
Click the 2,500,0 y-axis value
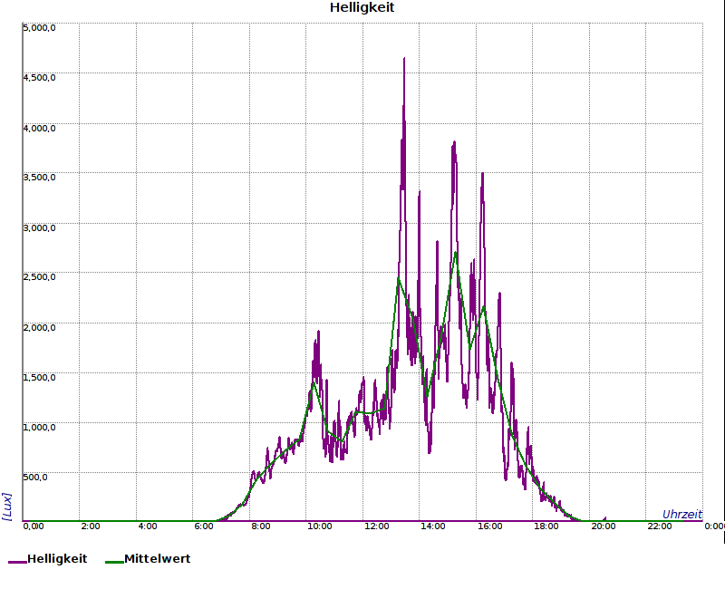pyautogui.click(x=39, y=276)
